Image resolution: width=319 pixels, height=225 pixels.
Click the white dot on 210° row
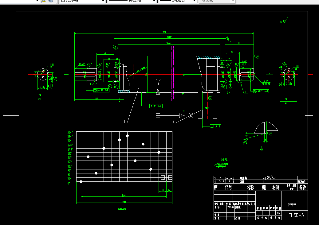click(x=159, y=153)
